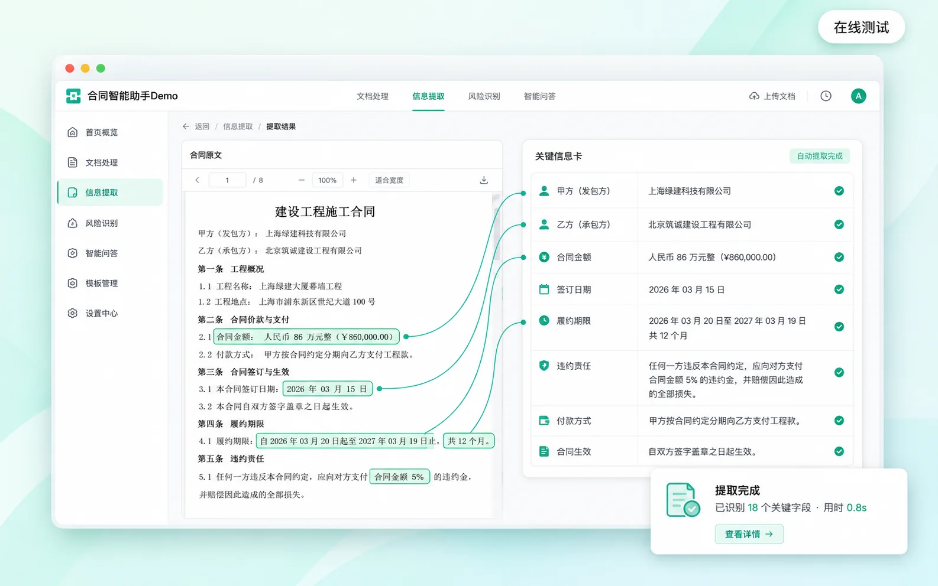Click highlighted 共 12 个月 in the contract
938x586 pixels.
coord(468,441)
